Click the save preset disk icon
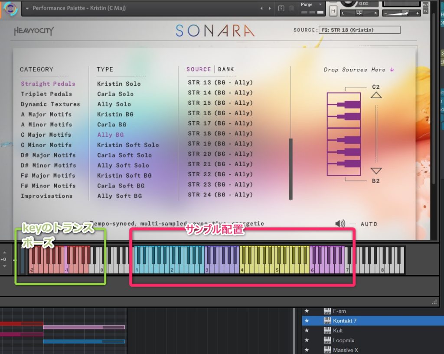Viewport: 444px width, 354px height. 281,8
